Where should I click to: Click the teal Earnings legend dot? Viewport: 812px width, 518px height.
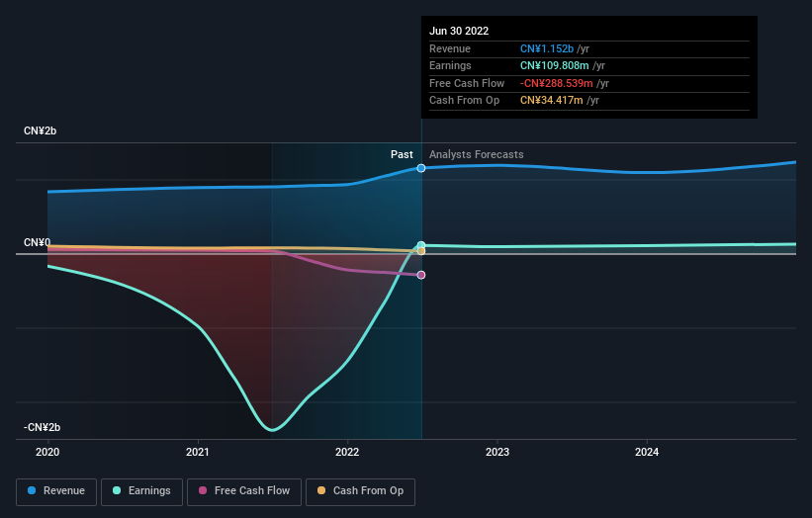point(117,490)
